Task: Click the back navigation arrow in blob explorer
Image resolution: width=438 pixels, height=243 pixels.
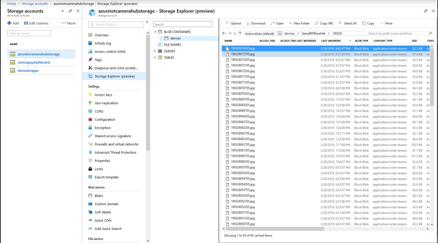Action: pyautogui.click(x=224, y=33)
